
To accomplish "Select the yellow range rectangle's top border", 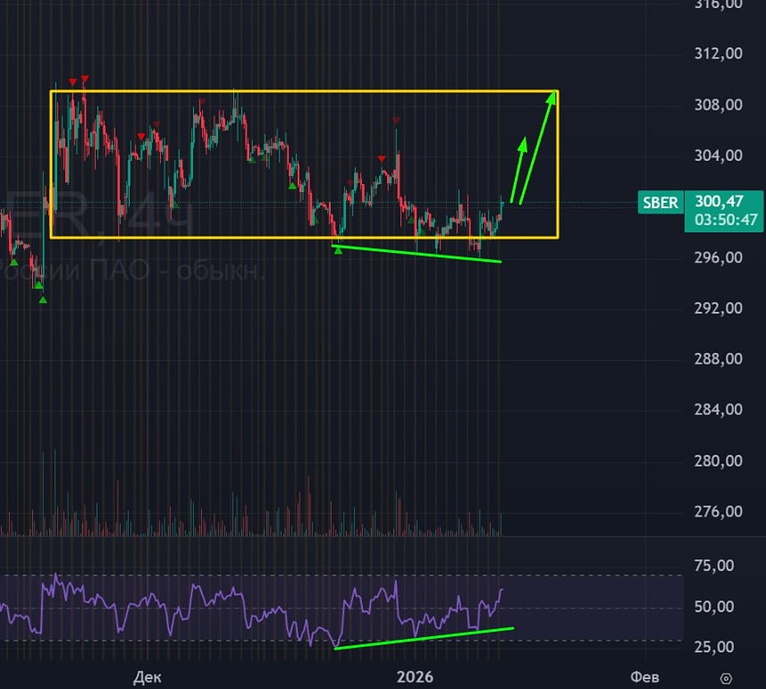I will coord(304,91).
